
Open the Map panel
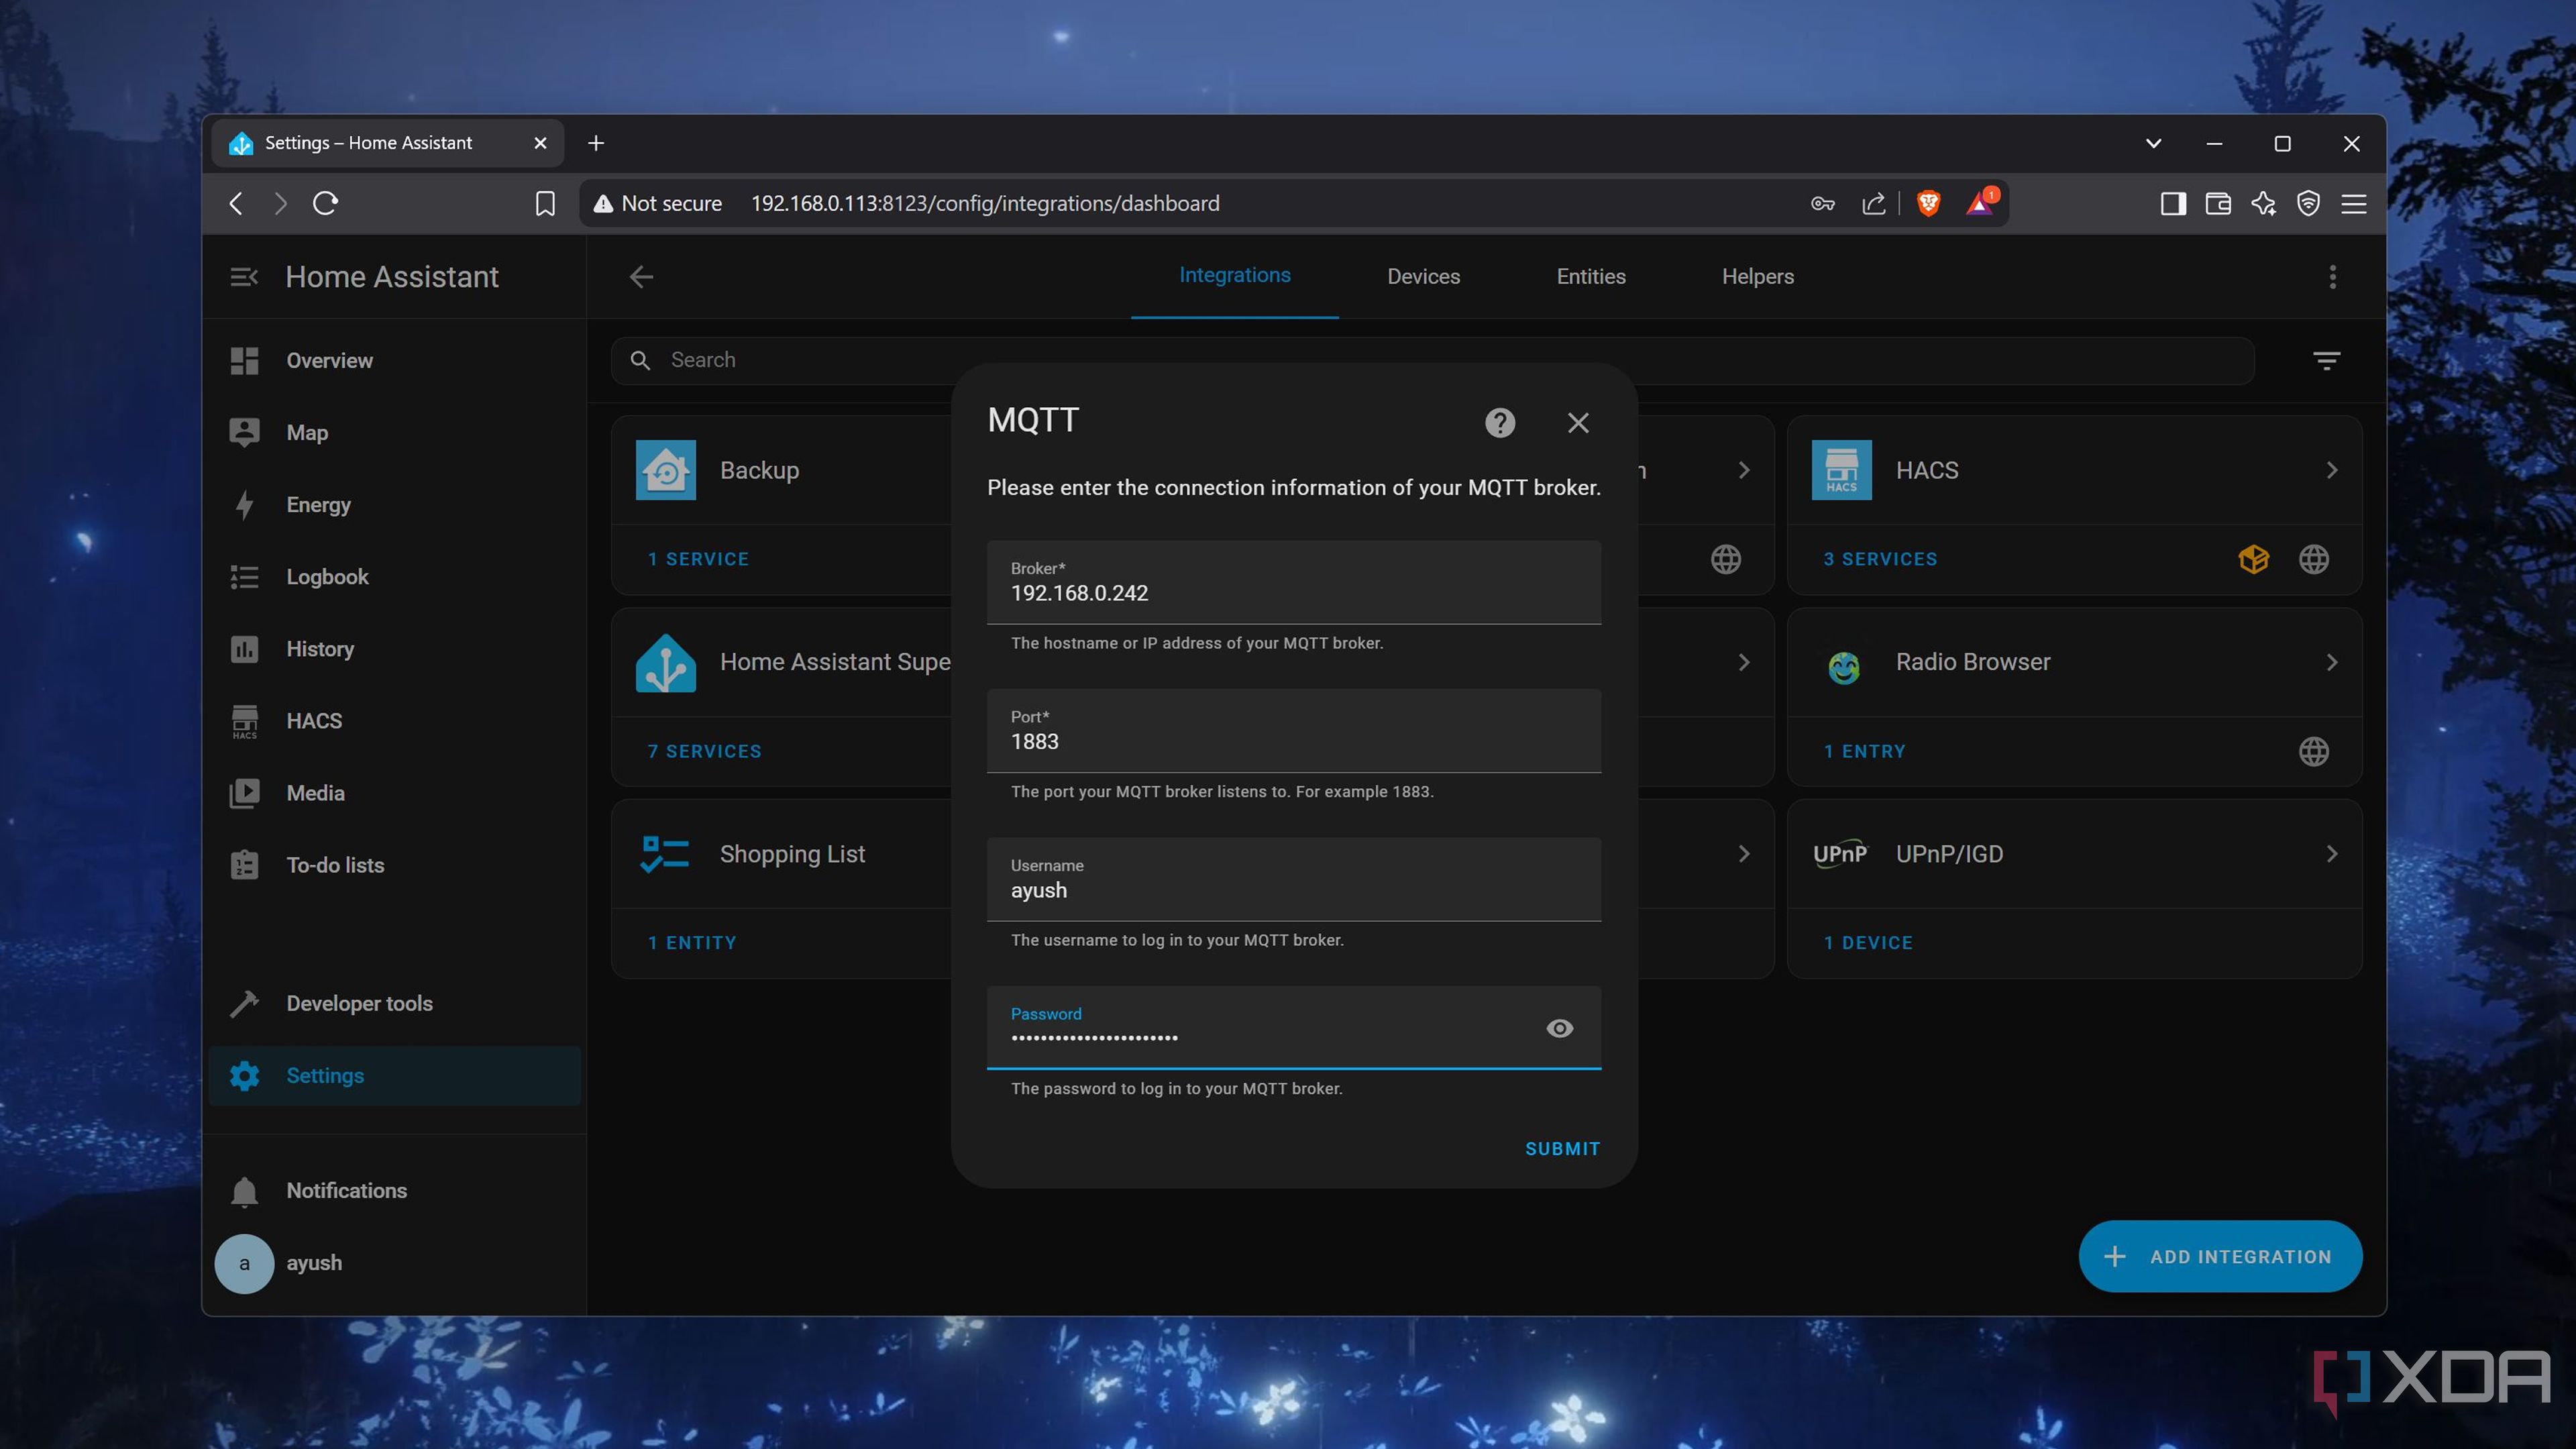394,432
